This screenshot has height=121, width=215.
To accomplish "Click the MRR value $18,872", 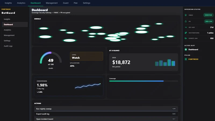I will coord(121,62).
